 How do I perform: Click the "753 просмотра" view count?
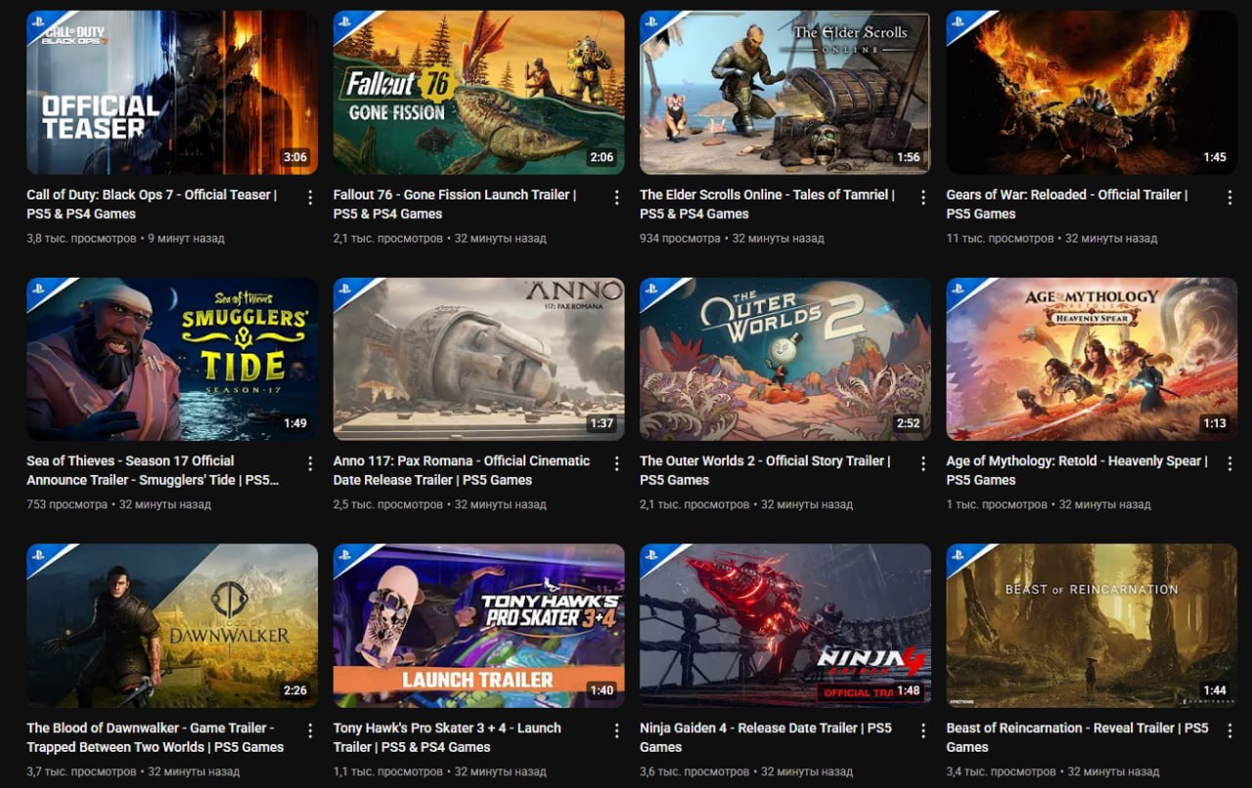pyautogui.click(x=67, y=504)
